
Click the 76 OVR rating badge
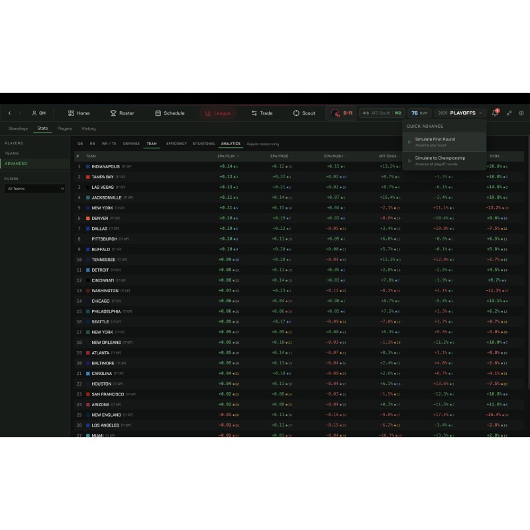point(419,113)
